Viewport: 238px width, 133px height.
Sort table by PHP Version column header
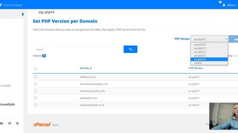196,68
